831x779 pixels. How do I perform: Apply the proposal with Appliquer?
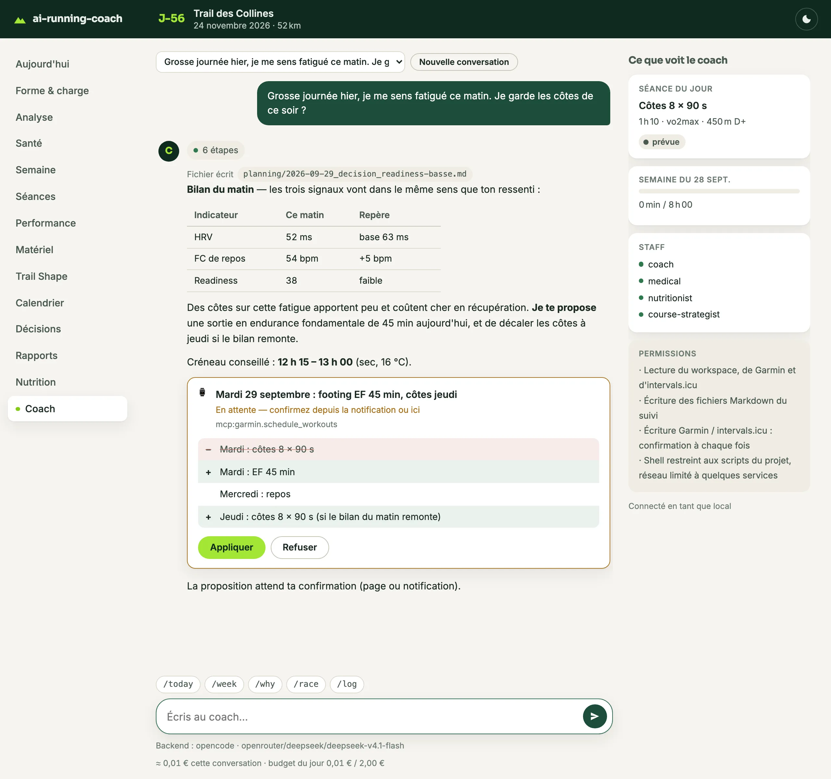pos(231,548)
